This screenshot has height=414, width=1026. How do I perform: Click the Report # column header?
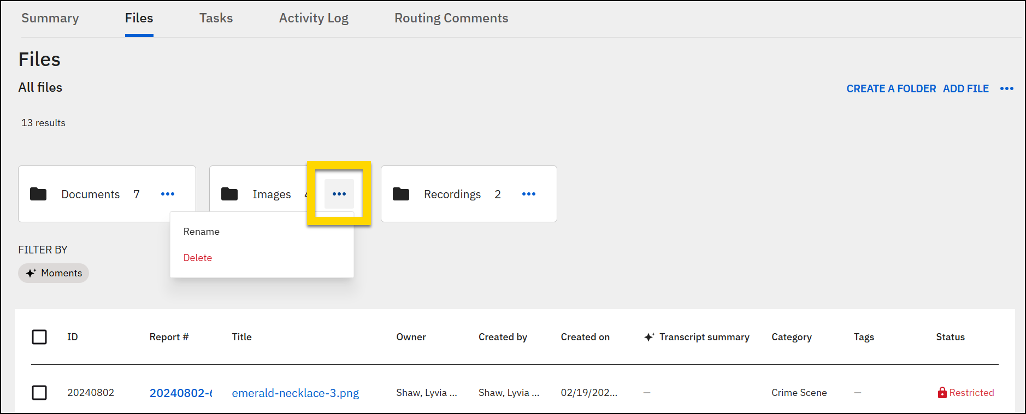pyautogui.click(x=169, y=337)
